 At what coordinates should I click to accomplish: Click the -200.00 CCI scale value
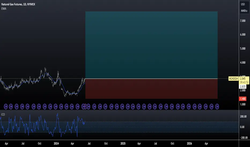click(x=244, y=138)
